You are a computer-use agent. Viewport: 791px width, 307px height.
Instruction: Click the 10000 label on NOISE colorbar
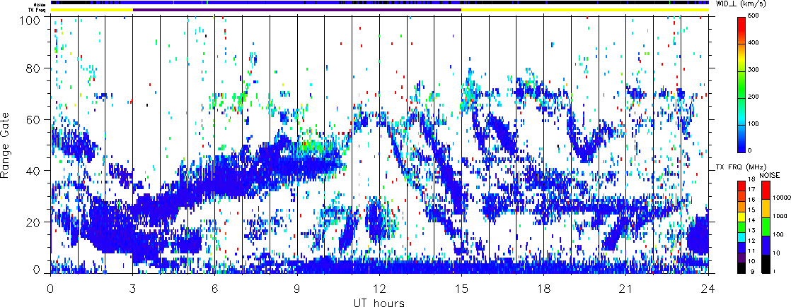point(781,198)
